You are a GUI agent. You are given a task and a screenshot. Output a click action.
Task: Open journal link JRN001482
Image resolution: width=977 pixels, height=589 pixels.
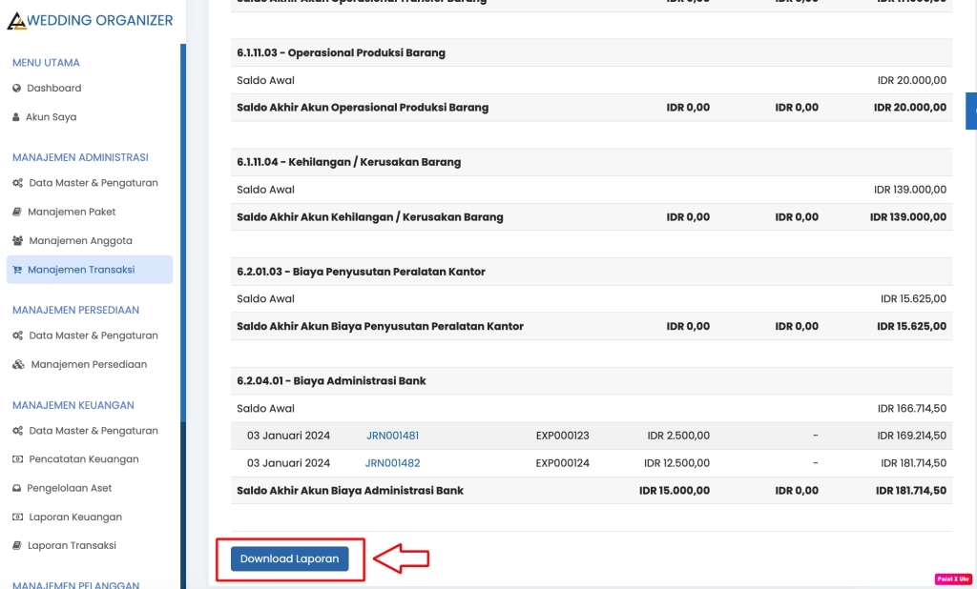coord(392,463)
